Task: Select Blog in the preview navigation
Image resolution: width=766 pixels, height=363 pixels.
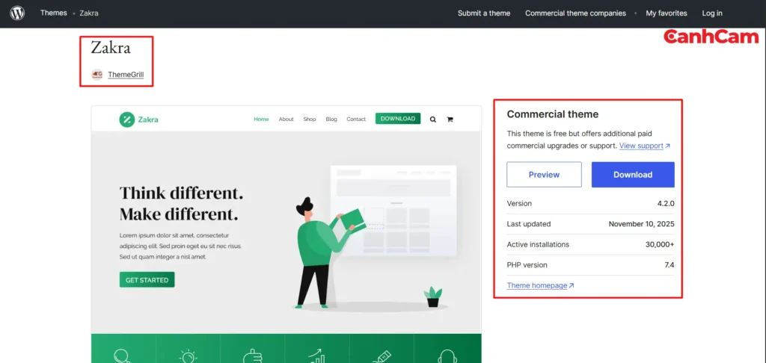Action: [x=331, y=119]
